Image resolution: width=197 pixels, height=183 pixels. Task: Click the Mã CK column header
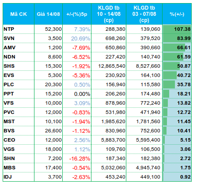(19, 14)
